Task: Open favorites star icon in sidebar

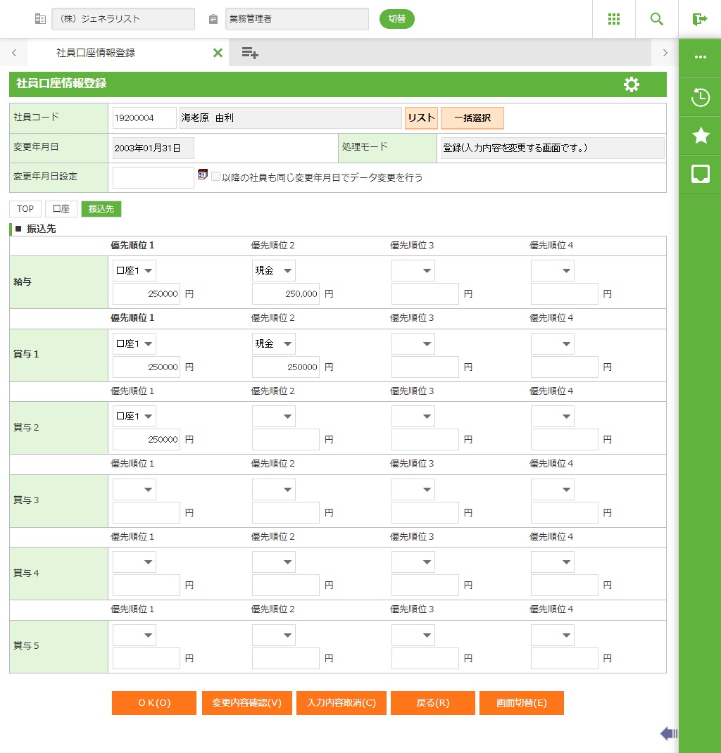Action: click(700, 136)
